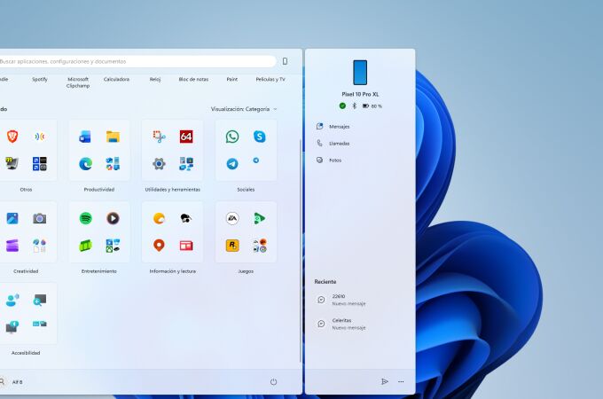Viewport: 603px width, 399px height.
Task: Launch the Maps pin icon in Información y lectura
Action: (x=159, y=246)
